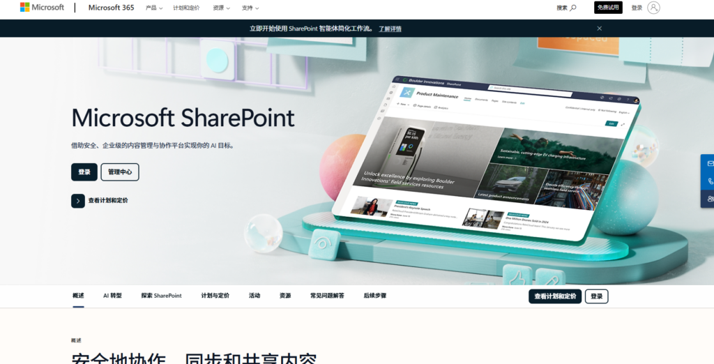
Task: Expand the 资源 dropdown menu
Action: point(221,8)
